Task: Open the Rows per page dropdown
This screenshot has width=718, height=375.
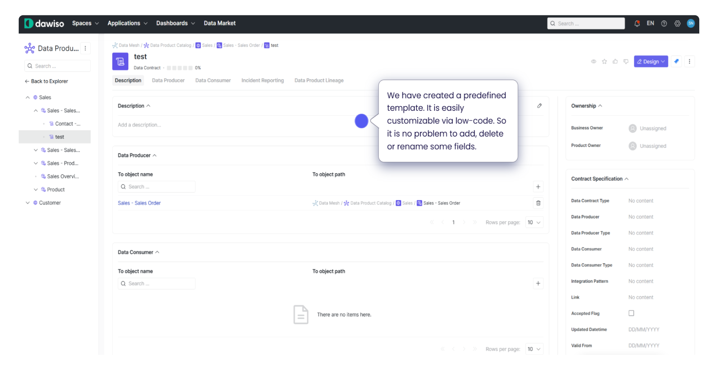Action: (534, 222)
